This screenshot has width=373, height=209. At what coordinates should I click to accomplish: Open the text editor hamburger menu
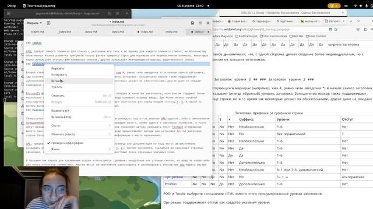(200, 23)
